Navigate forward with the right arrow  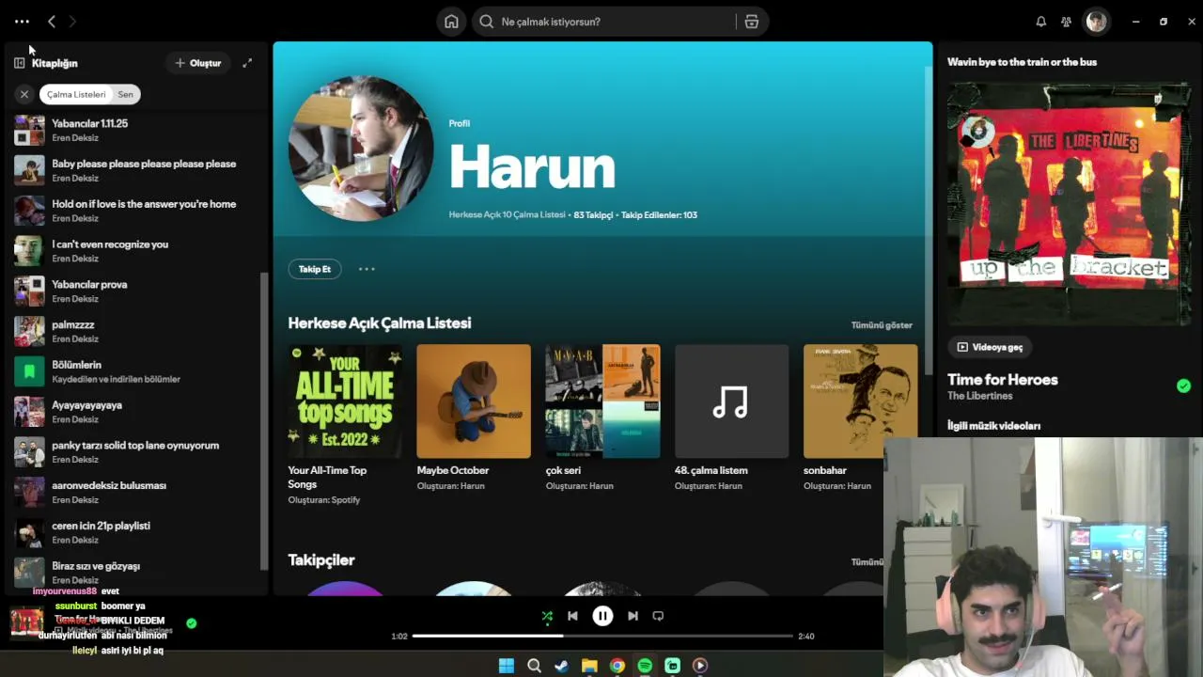(72, 22)
